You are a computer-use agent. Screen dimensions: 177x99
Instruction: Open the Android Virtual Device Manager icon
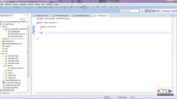coord(17,7)
